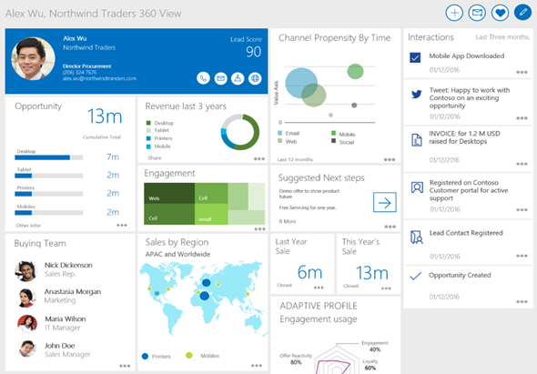Viewport: 537px width, 374px height.
Task: Click the Opportunity Created checkmark icon
Action: click(x=416, y=276)
